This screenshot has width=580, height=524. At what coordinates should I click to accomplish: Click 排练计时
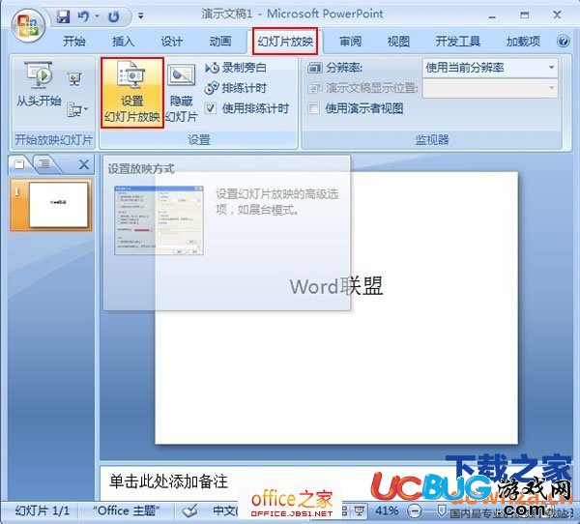[x=235, y=88]
